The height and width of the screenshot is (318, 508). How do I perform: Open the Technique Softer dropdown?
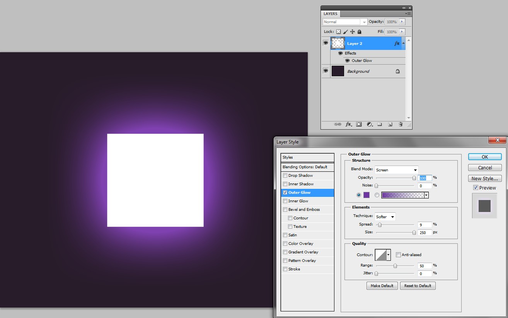click(385, 217)
